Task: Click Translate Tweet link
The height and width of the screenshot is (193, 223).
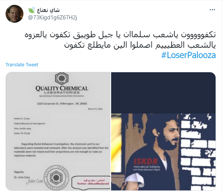Action: 22,65
